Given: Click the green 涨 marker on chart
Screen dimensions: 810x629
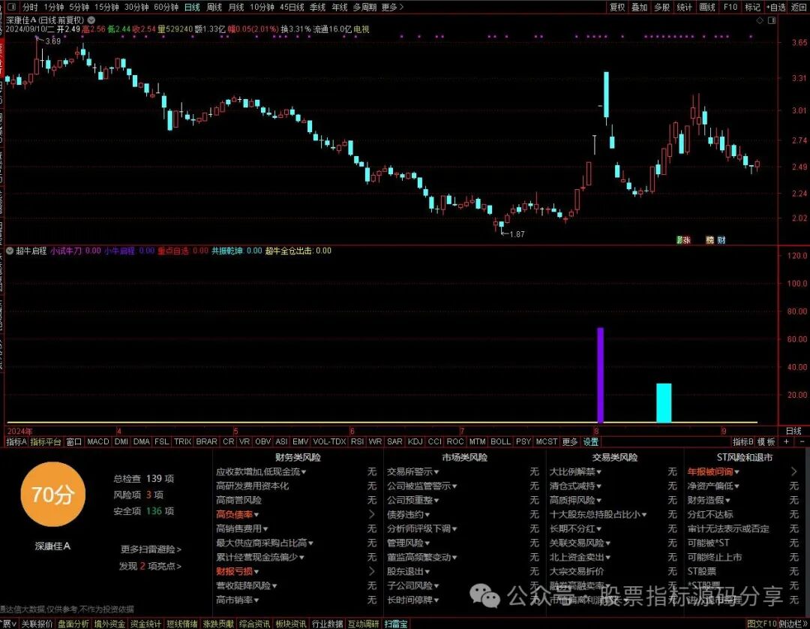Looking at the screenshot, I should coord(683,240).
